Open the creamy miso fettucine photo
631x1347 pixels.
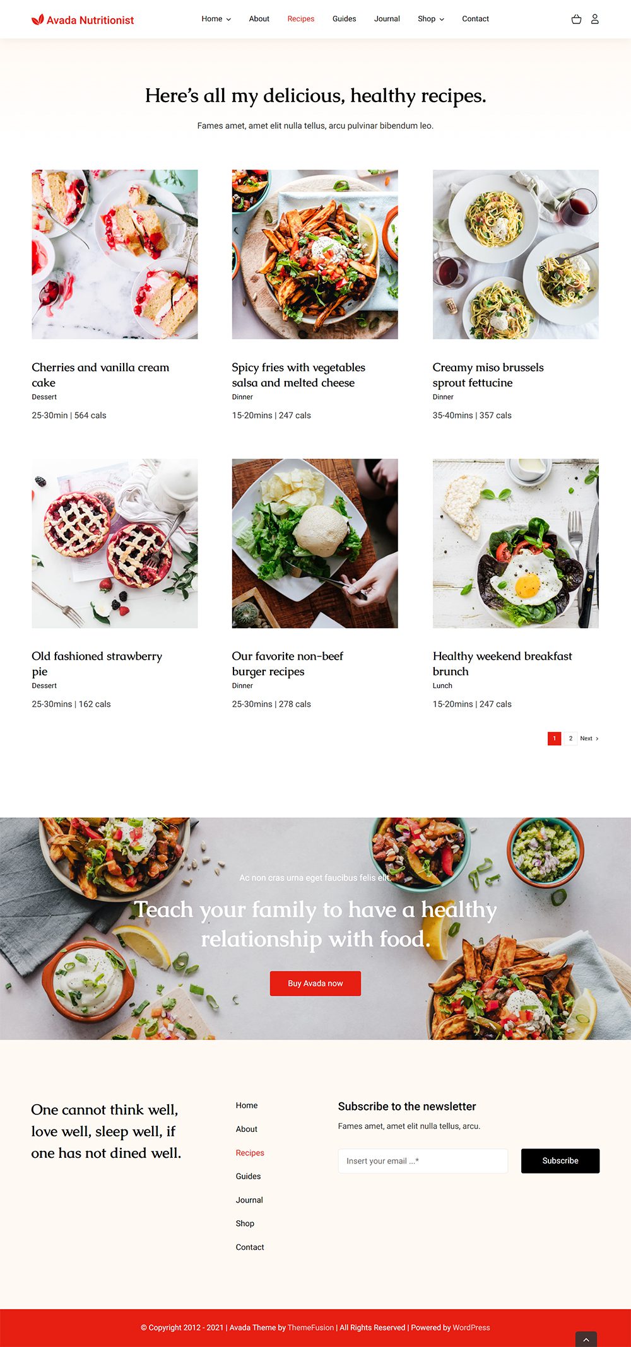click(x=516, y=254)
